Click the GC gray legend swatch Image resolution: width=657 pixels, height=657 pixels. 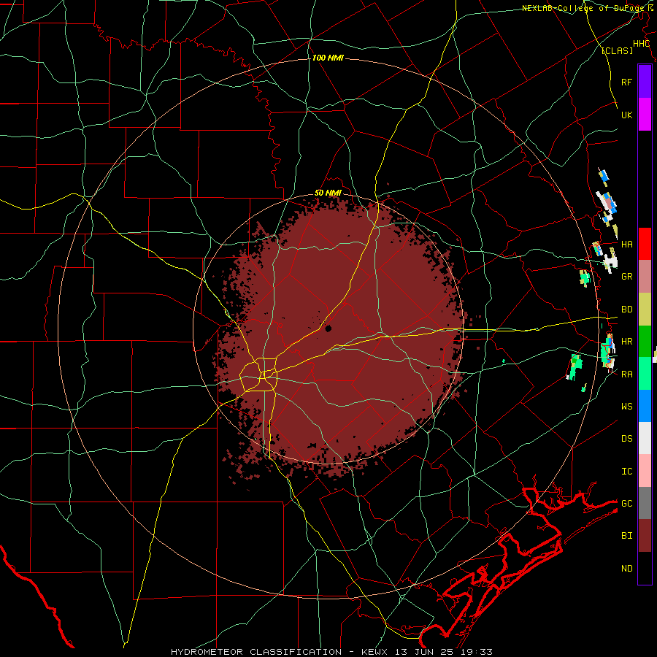point(645,503)
